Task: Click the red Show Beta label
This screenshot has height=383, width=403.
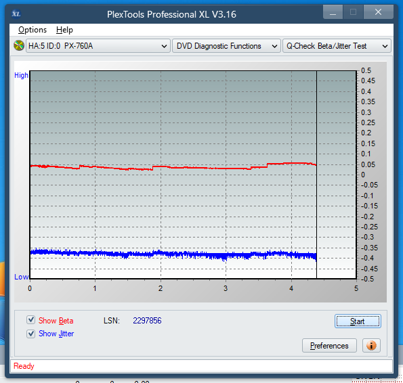Action: (x=56, y=321)
